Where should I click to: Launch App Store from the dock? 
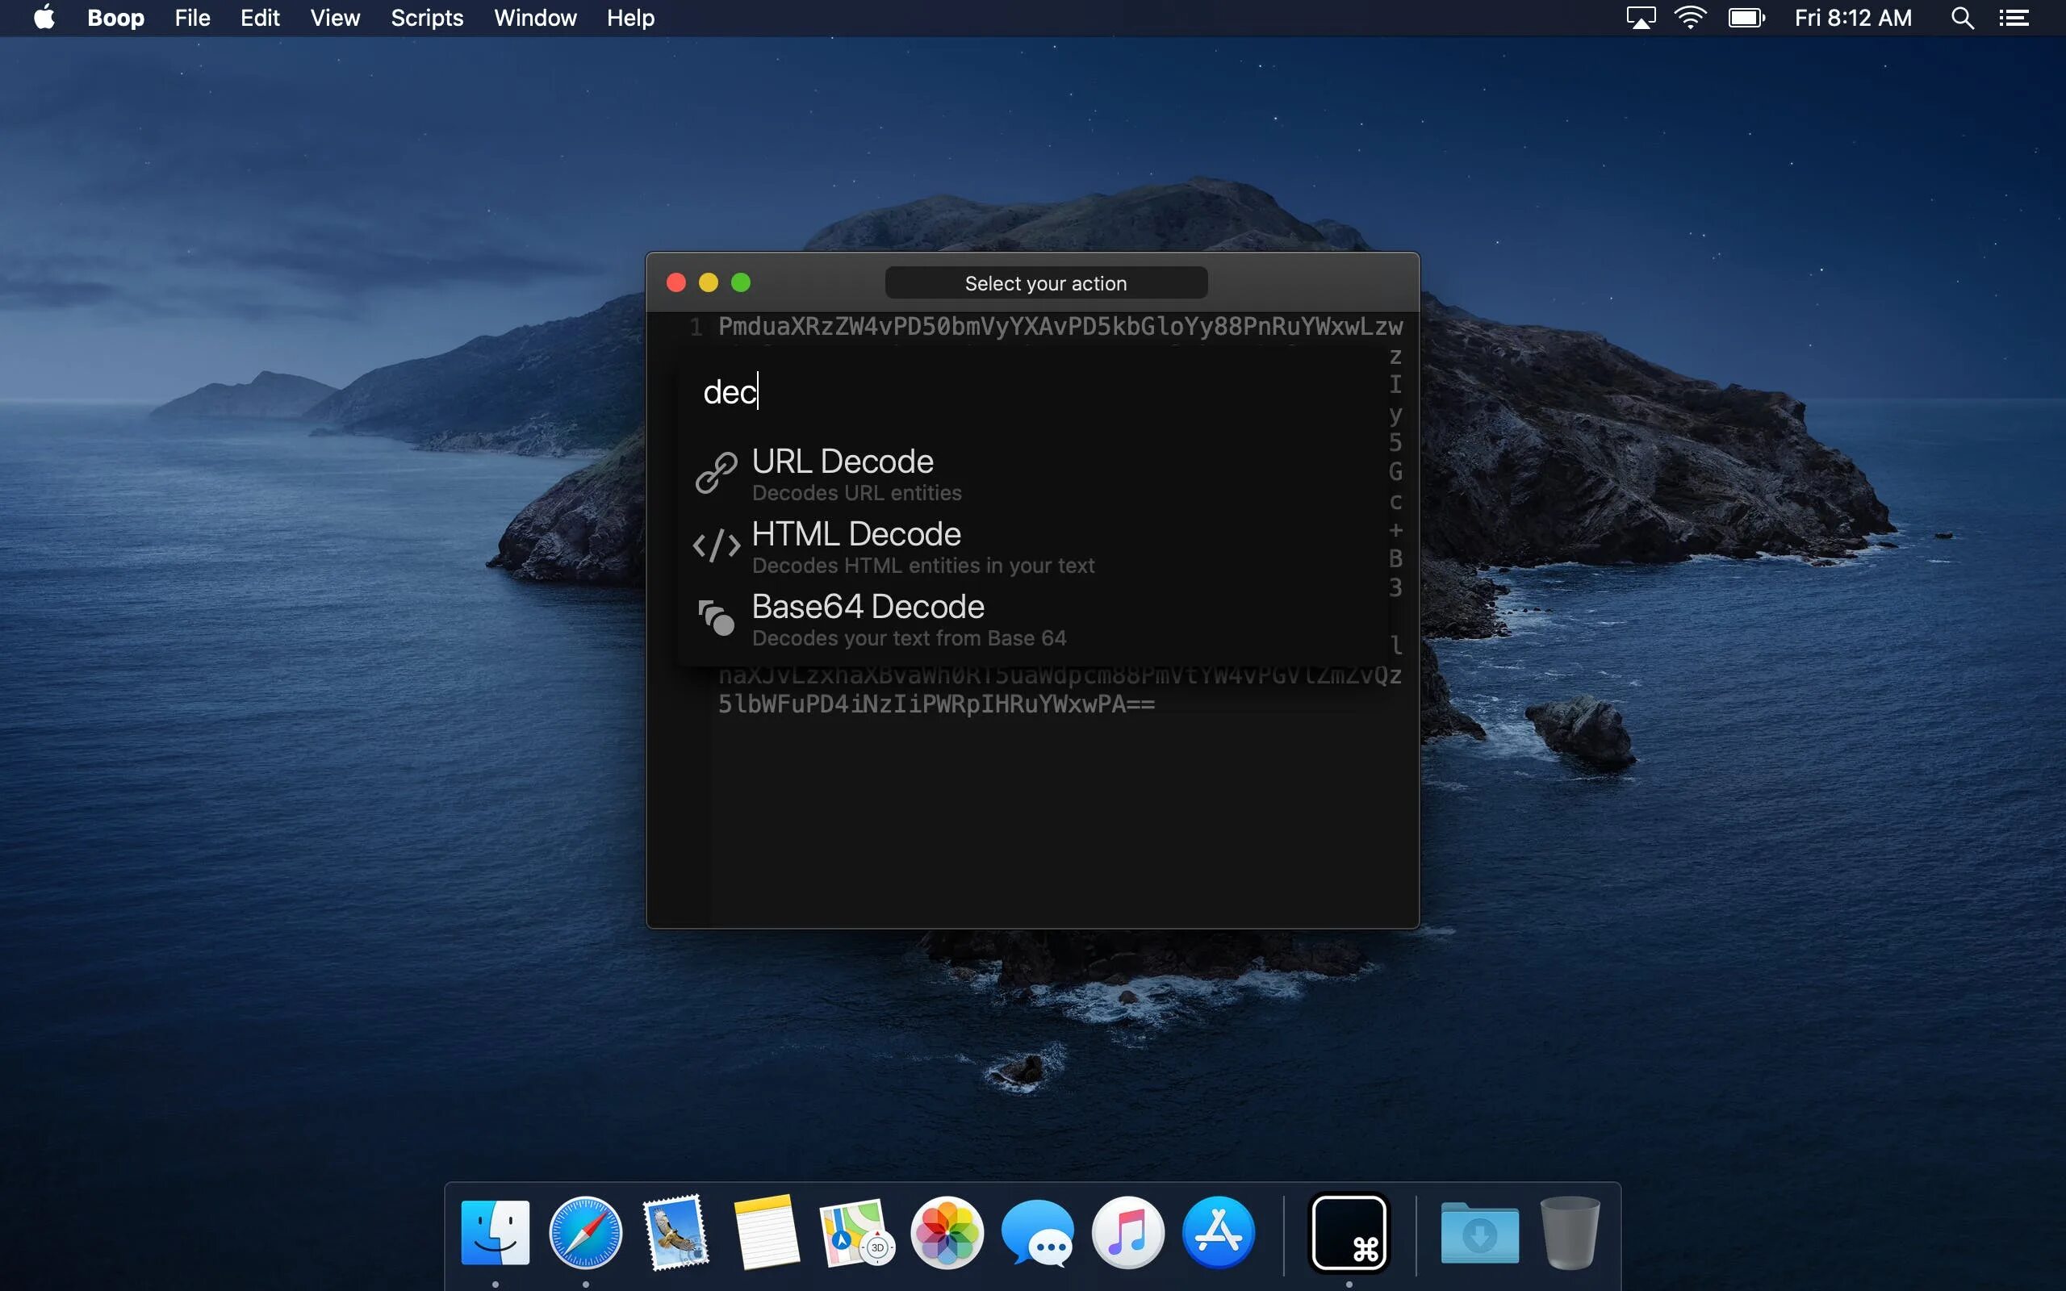tap(1219, 1233)
